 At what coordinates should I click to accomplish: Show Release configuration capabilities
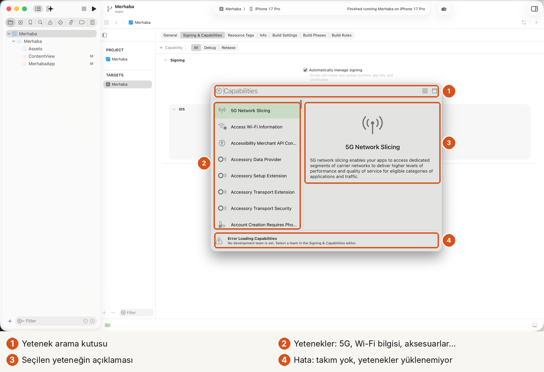(228, 48)
